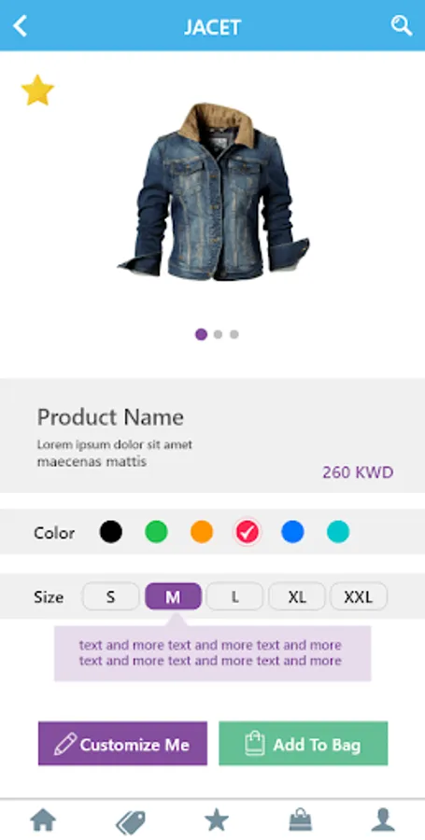Viewport: 425px width, 840px height.
Task: Open search with the magnifier icon
Action: click(401, 25)
